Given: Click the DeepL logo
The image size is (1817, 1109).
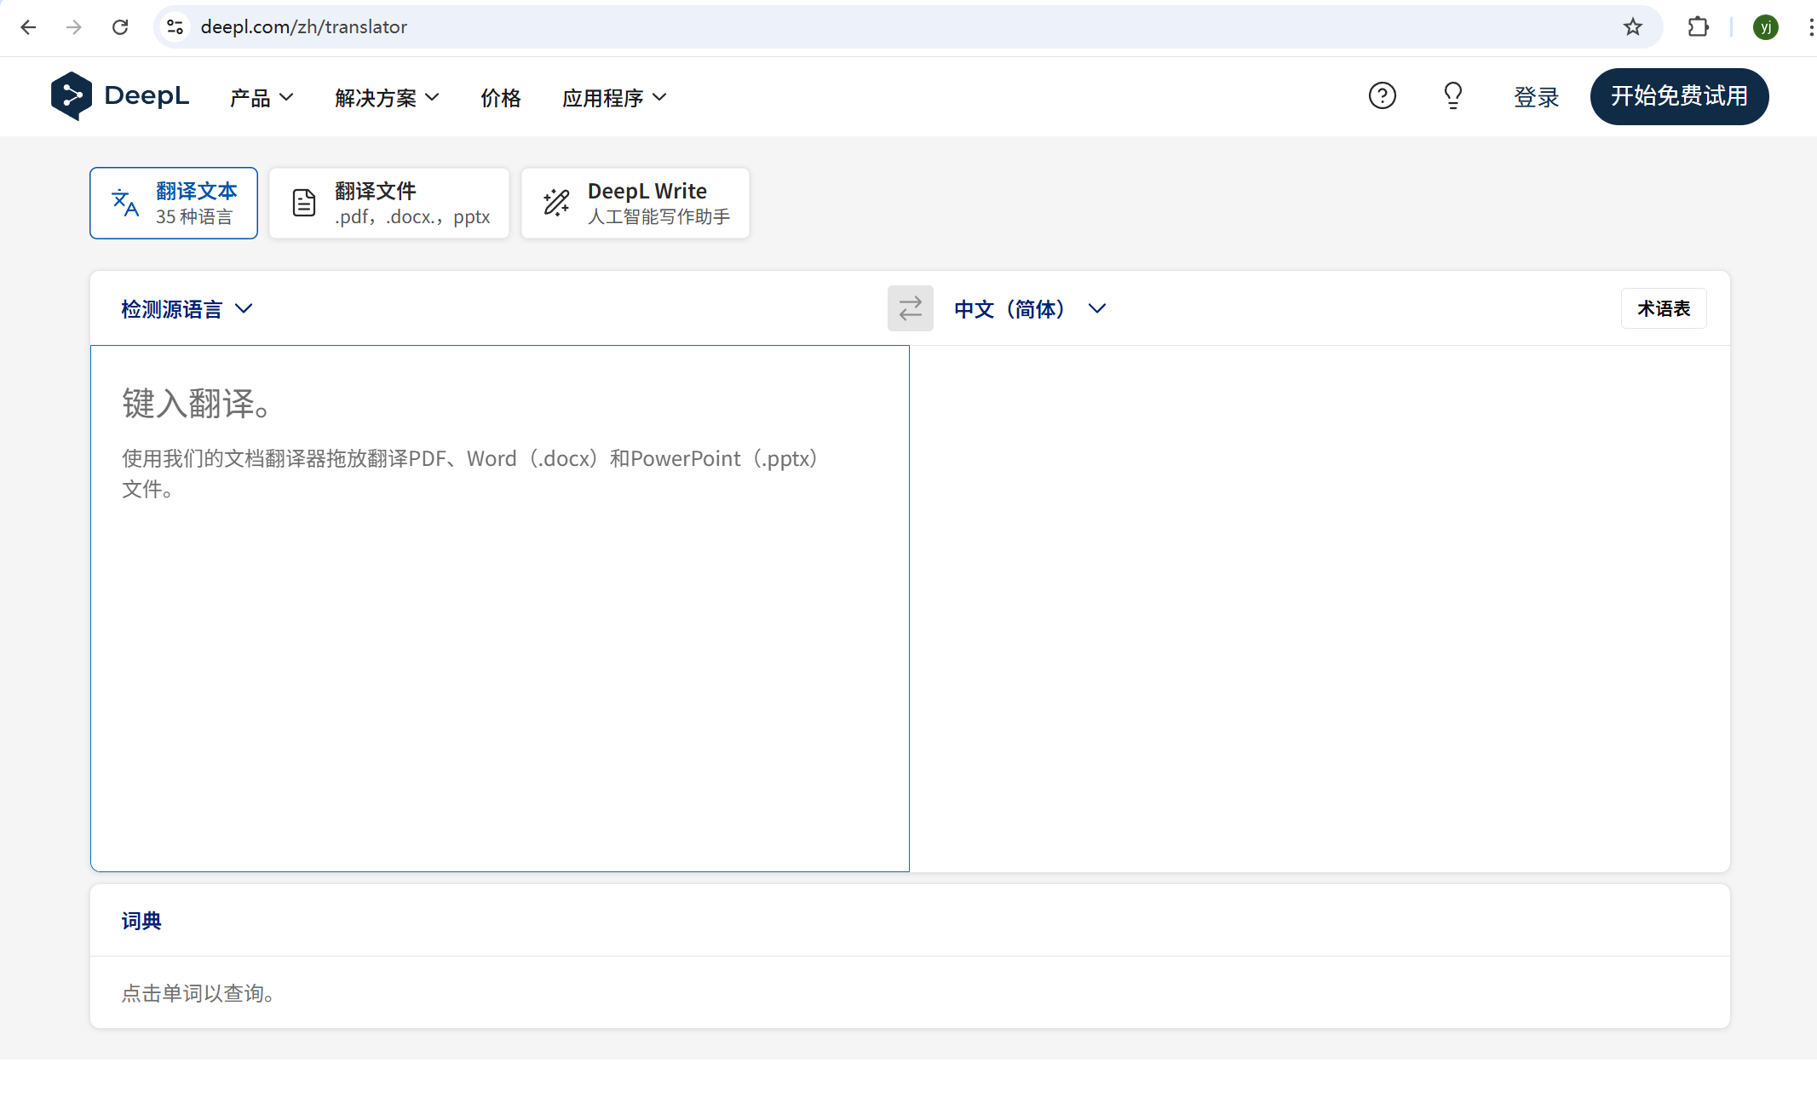Looking at the screenshot, I should tap(120, 96).
